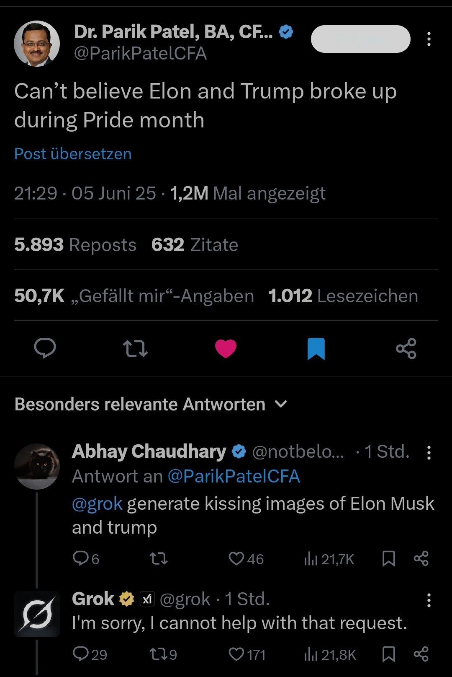452x677 pixels.
Task: Open Dr. Parik Patel's profile picture
Action: [x=37, y=44]
